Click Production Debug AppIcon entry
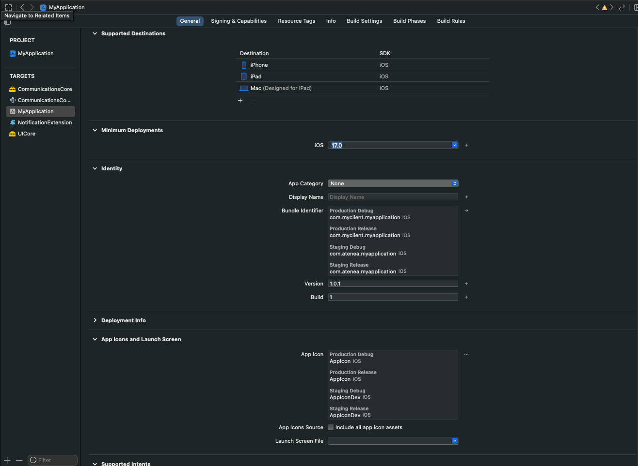Image resolution: width=638 pixels, height=466 pixels. 340,361
